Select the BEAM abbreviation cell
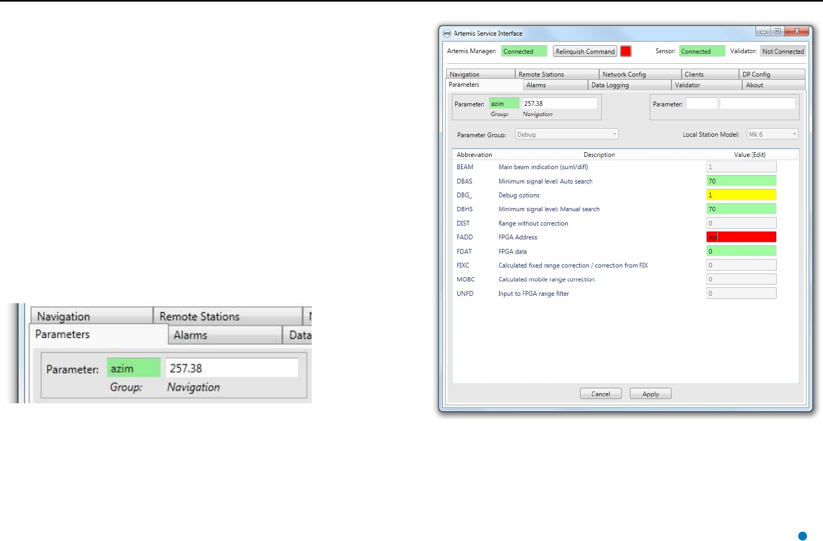 465,167
